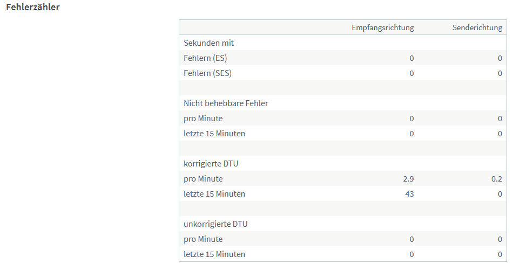Click the Fehlern (SES) row label

pyautogui.click(x=207, y=73)
